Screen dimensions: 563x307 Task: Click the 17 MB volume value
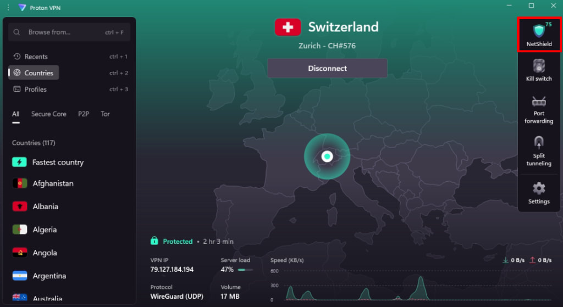click(x=230, y=296)
